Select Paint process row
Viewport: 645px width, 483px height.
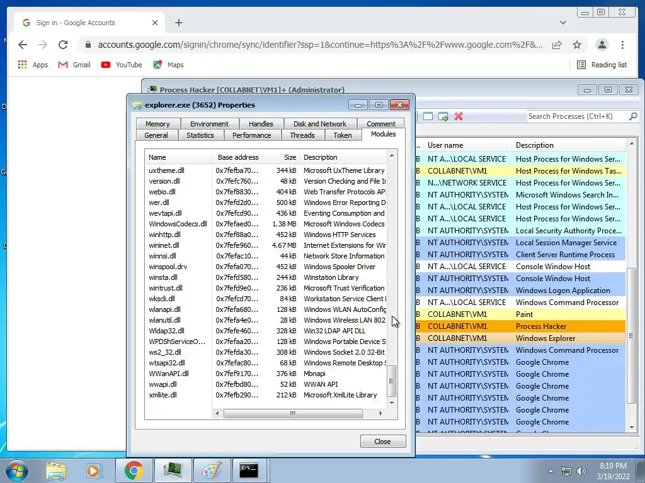point(521,314)
